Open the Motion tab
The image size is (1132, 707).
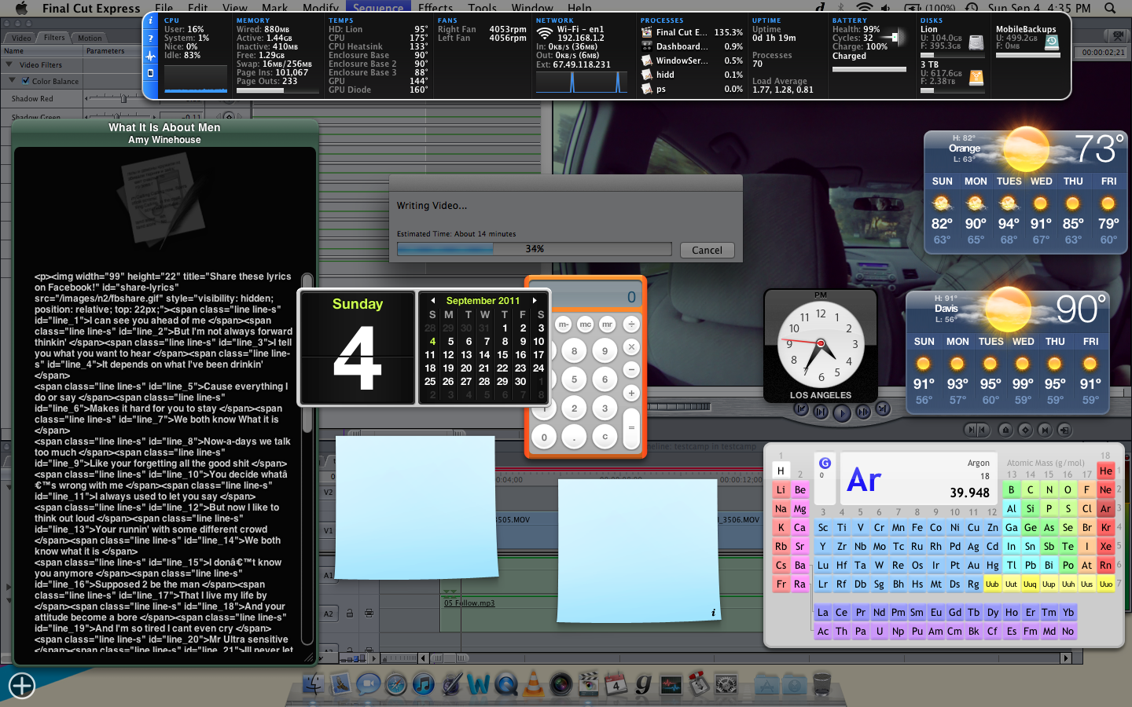pyautogui.click(x=90, y=38)
